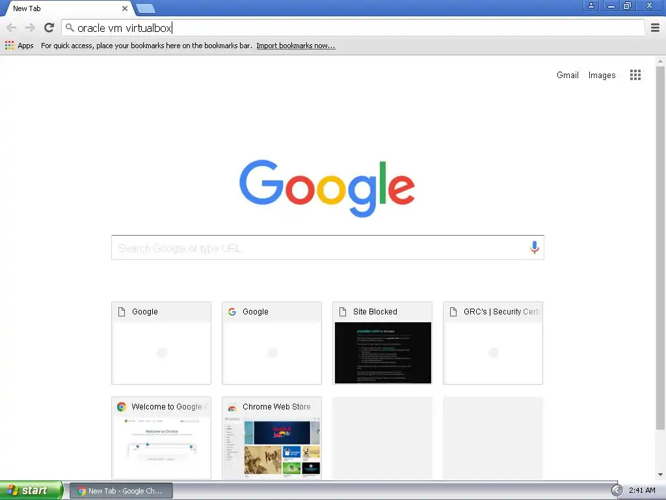The image size is (666, 500).
Task: Click the search magnifier in address bar
Action: click(70, 28)
